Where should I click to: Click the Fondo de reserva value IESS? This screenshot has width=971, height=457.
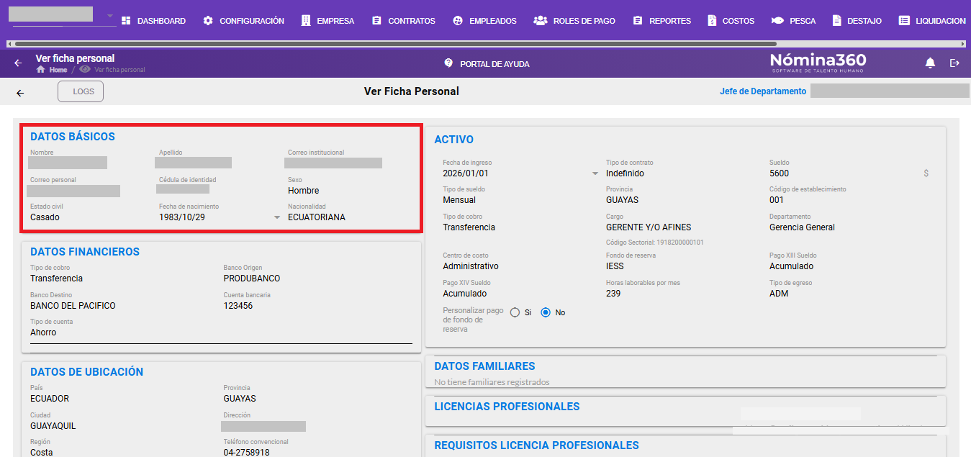[615, 266]
